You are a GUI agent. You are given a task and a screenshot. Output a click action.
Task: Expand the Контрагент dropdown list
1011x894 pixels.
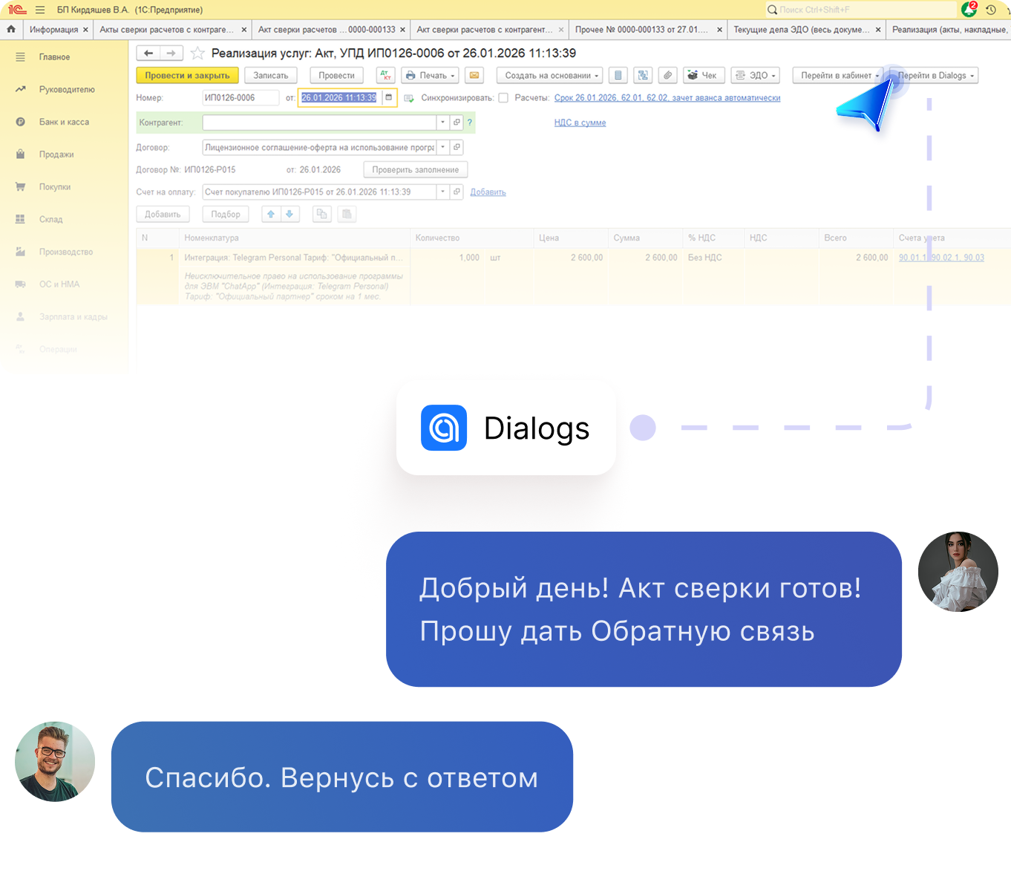pyautogui.click(x=443, y=123)
